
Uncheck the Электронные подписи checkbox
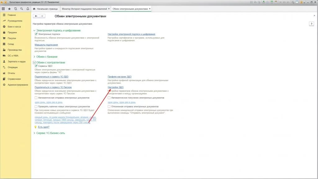point(36,34)
